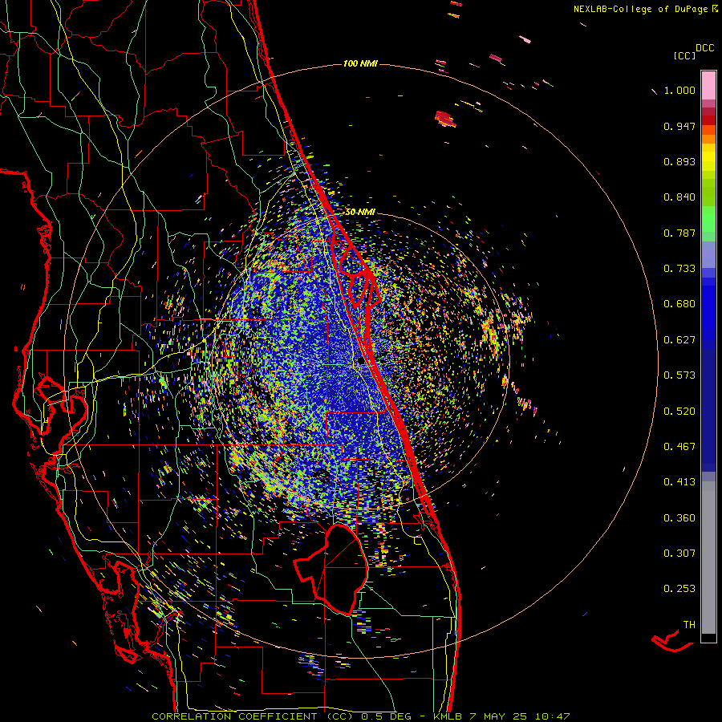The image size is (722, 722).
Task: Click the KMLB station identifier
Action: click(x=449, y=716)
